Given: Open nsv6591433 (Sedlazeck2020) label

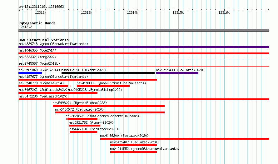Looking at the screenshot, I should click(180, 70).
